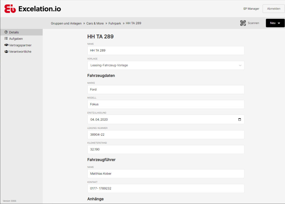Image resolution: width=285 pixels, height=204 pixels.
Task: Open the Aufgaben list icon
Action: click(6, 39)
